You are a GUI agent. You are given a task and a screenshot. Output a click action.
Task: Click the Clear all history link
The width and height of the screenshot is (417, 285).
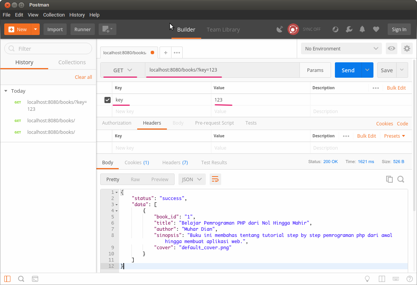(83, 77)
